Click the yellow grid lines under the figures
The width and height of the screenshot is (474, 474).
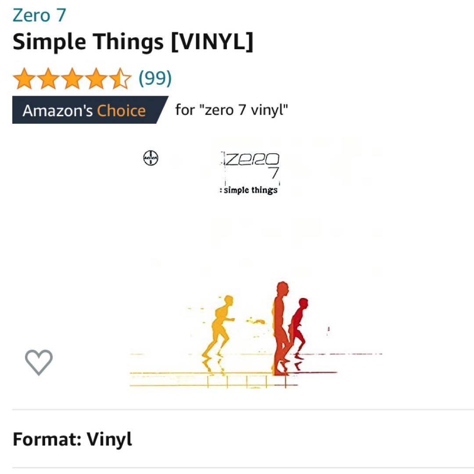click(x=214, y=380)
